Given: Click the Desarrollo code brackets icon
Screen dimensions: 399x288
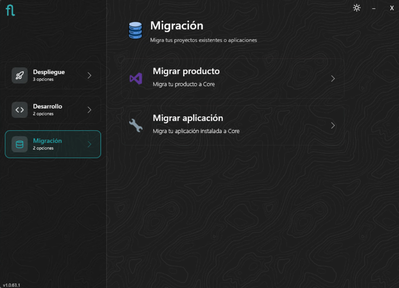Looking at the screenshot, I should 20,110.
